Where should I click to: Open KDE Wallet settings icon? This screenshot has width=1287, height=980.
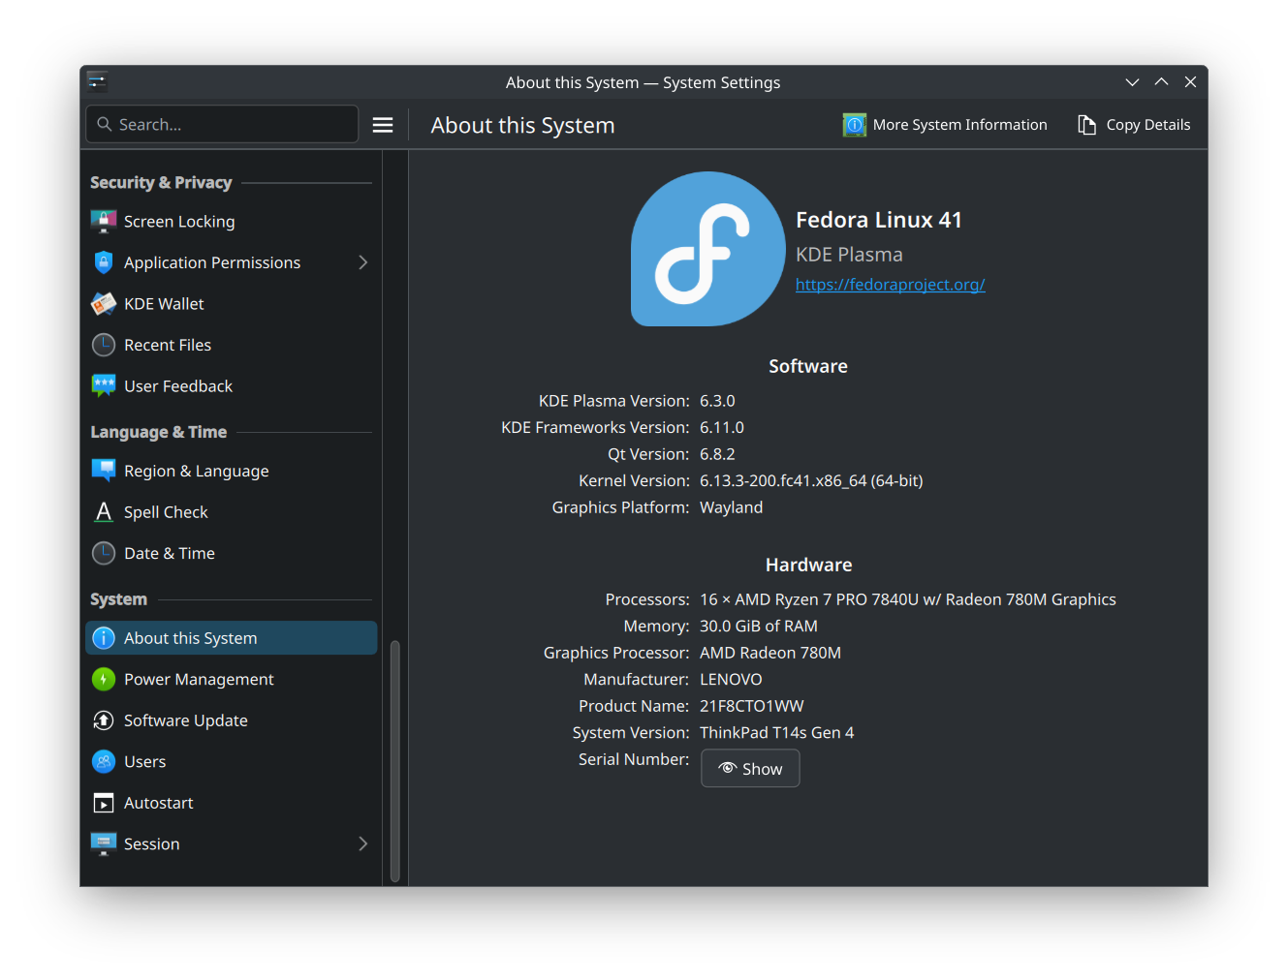pos(104,304)
